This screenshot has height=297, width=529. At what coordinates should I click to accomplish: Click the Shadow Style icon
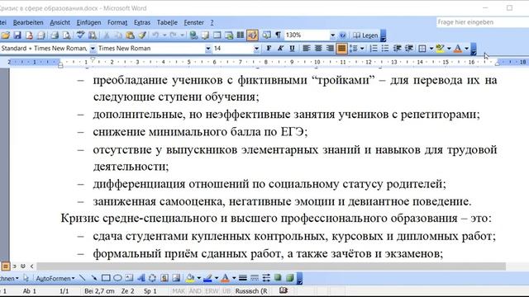click(278, 278)
